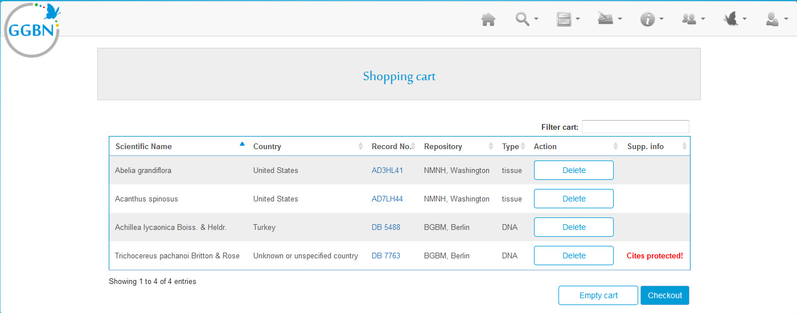This screenshot has height=313, width=797.
Task: Proceed with the Checkout button
Action: pyautogui.click(x=664, y=295)
